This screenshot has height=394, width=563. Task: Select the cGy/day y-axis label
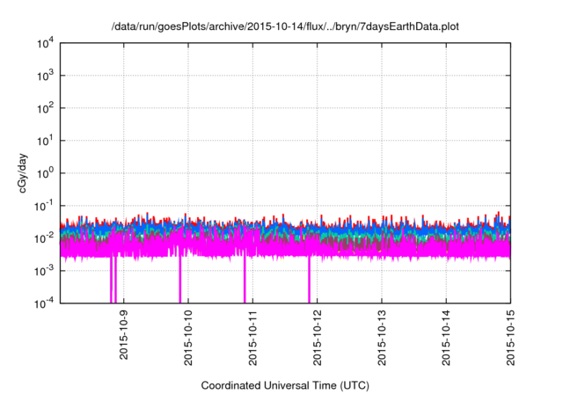pos(23,173)
